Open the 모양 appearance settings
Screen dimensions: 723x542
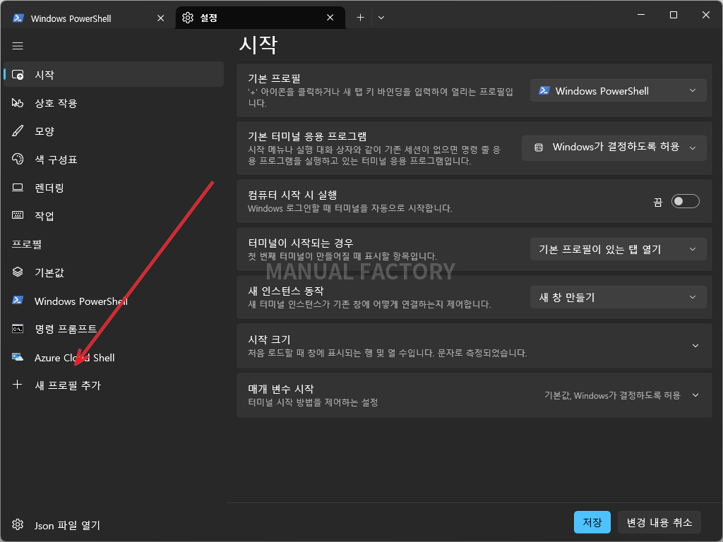(114, 131)
